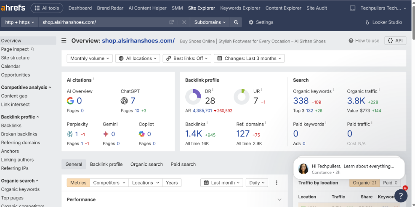Open Organic traffic 3.8K value
This screenshot has width=415, height=207.
(x=356, y=101)
